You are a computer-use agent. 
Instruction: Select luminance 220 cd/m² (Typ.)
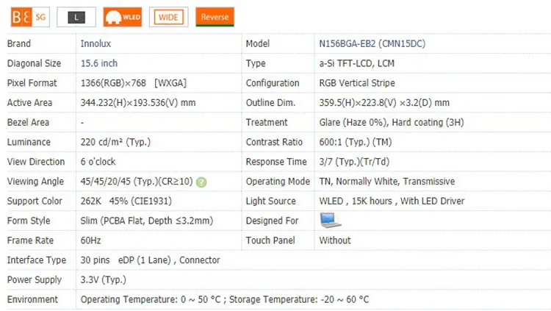[x=115, y=142]
